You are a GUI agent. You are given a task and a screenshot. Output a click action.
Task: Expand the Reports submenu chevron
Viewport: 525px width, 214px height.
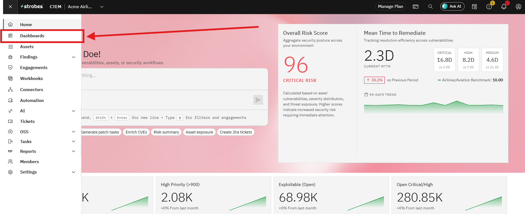(x=74, y=151)
